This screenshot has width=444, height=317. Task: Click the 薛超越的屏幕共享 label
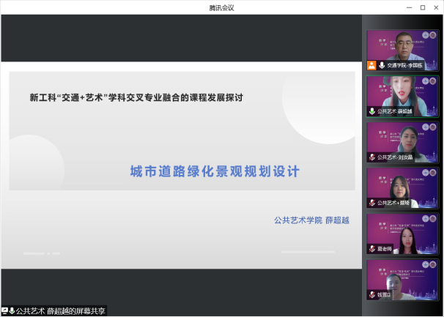(x=62, y=310)
